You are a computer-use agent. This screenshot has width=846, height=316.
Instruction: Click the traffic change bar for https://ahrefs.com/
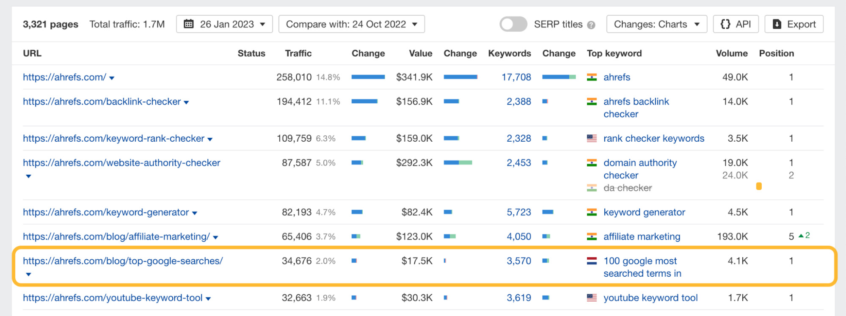coord(368,77)
